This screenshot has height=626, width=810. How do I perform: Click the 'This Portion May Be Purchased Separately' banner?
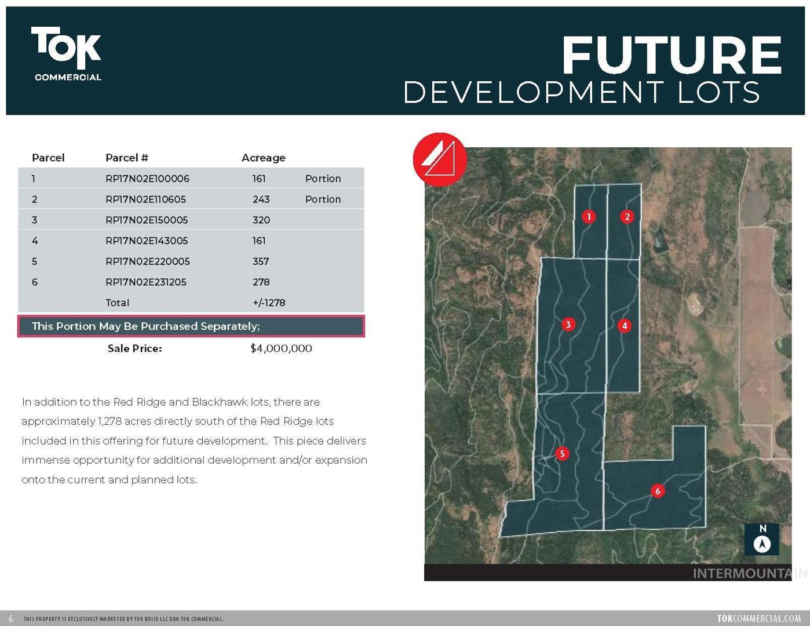(191, 326)
